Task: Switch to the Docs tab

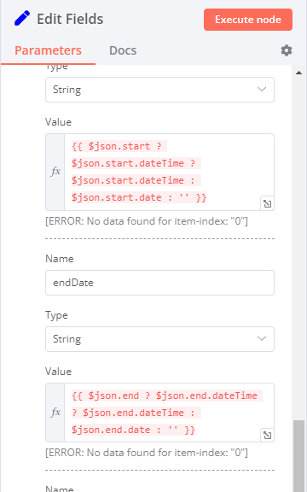Action: (x=123, y=50)
